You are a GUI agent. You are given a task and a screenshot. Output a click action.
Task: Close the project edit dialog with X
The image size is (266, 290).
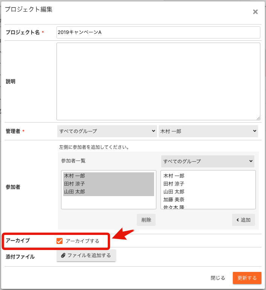[255, 12]
